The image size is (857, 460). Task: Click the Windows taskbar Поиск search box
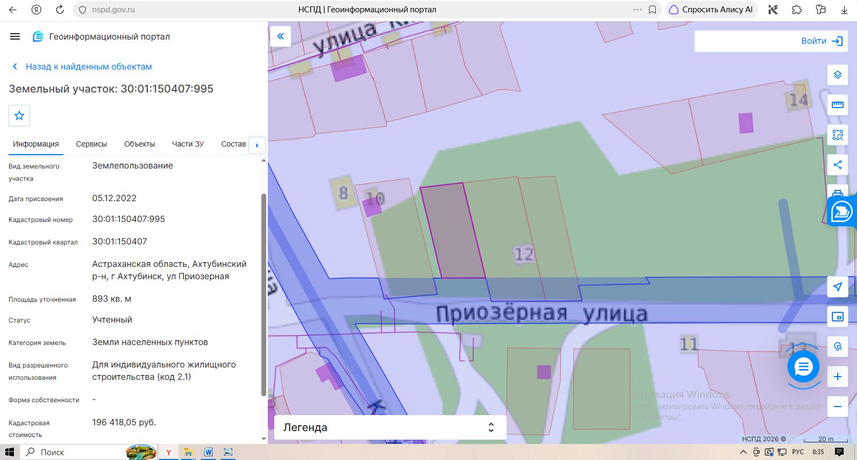[x=89, y=452]
